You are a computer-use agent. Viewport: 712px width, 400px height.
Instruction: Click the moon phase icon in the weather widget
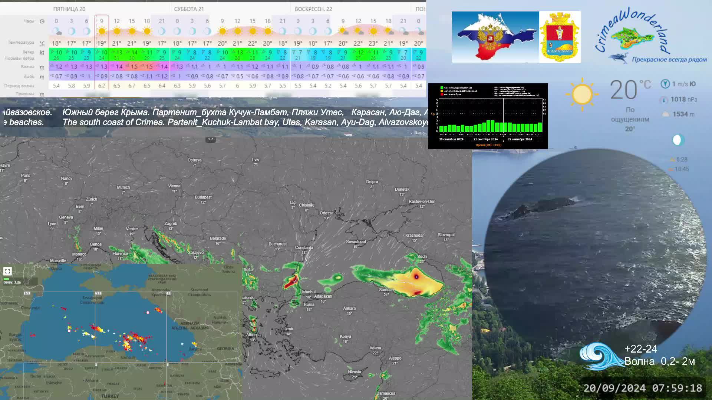point(678,140)
